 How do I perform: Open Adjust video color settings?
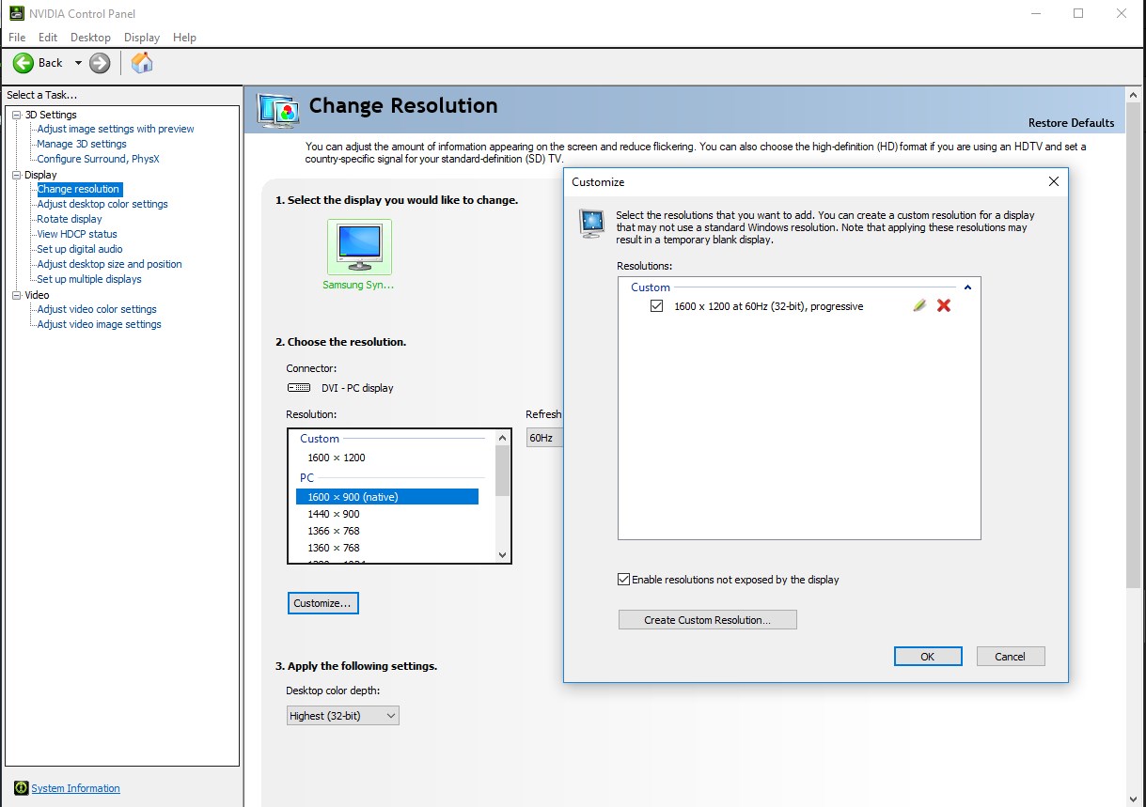(x=97, y=309)
